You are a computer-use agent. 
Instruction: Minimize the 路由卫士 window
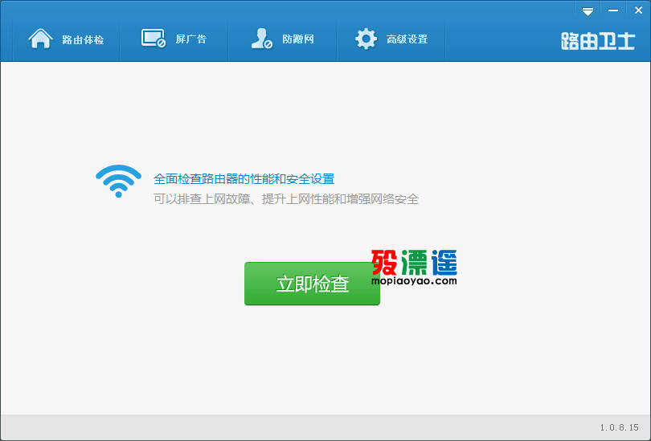(613, 10)
